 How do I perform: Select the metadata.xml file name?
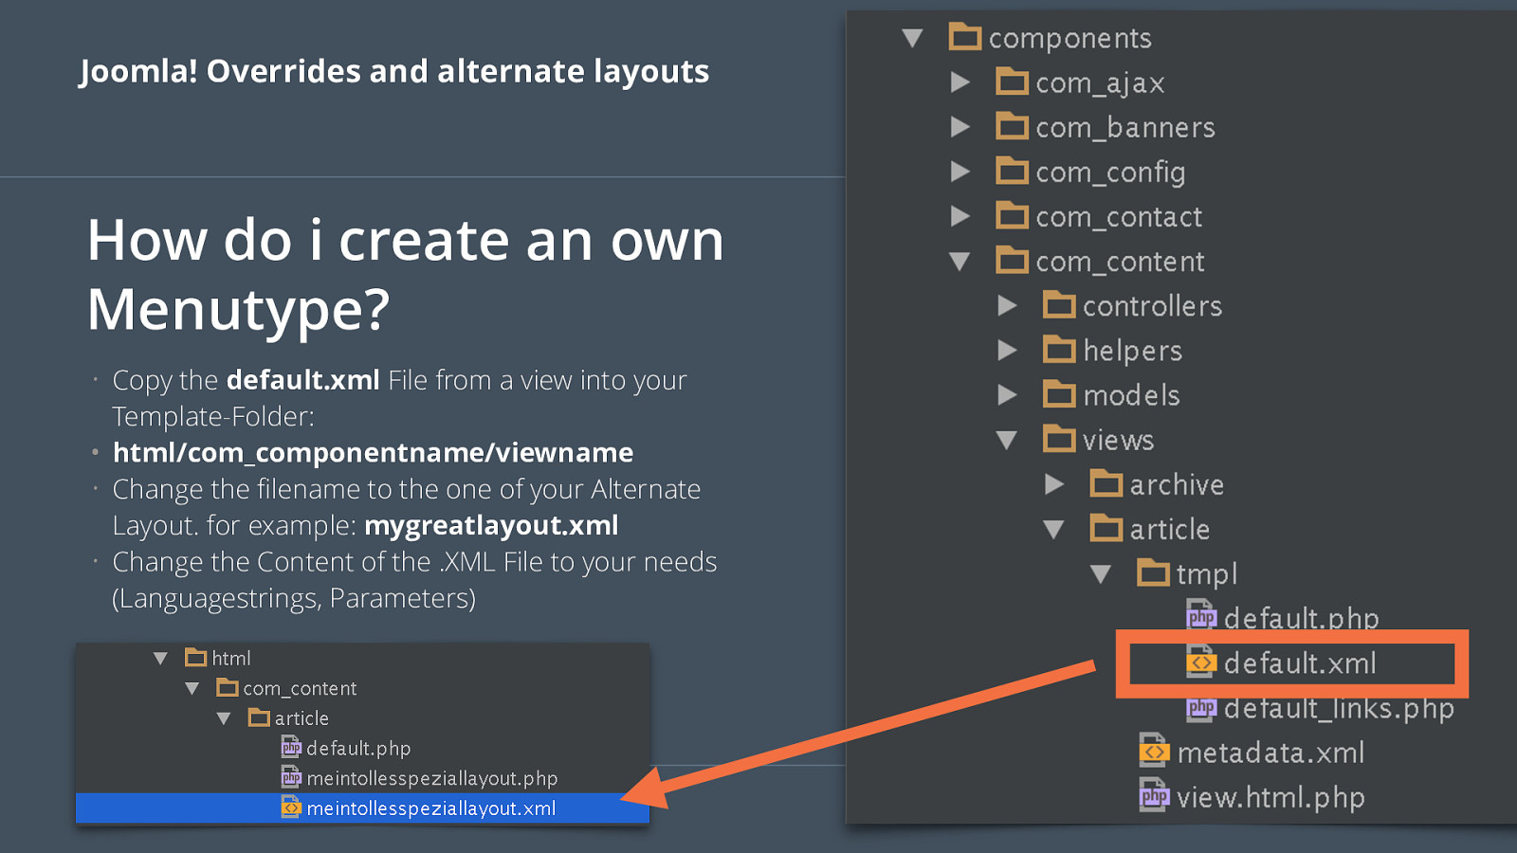coord(1270,753)
